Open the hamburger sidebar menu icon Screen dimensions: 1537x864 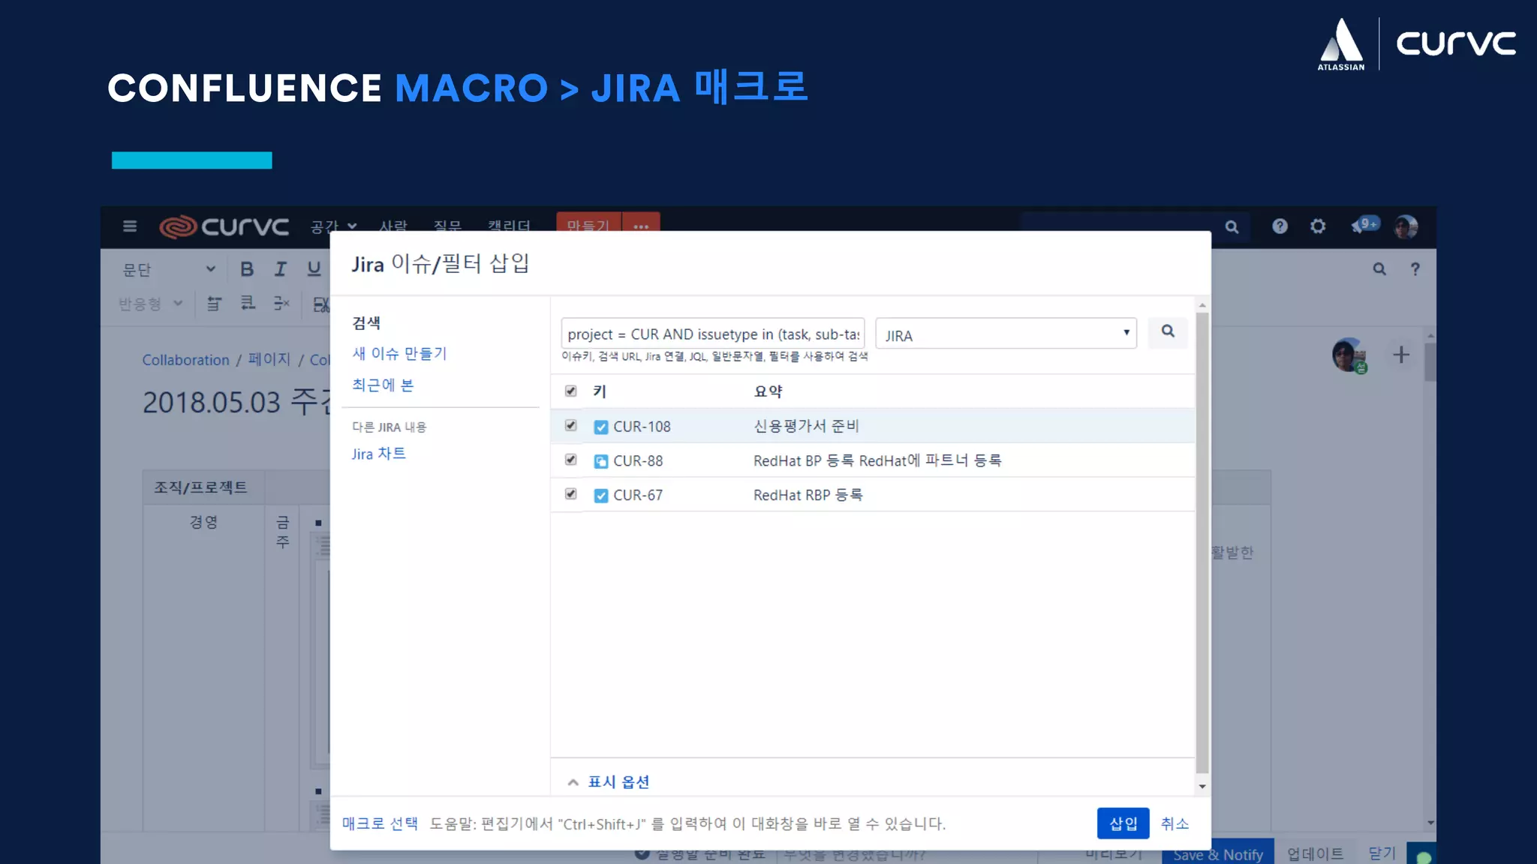coord(130,226)
